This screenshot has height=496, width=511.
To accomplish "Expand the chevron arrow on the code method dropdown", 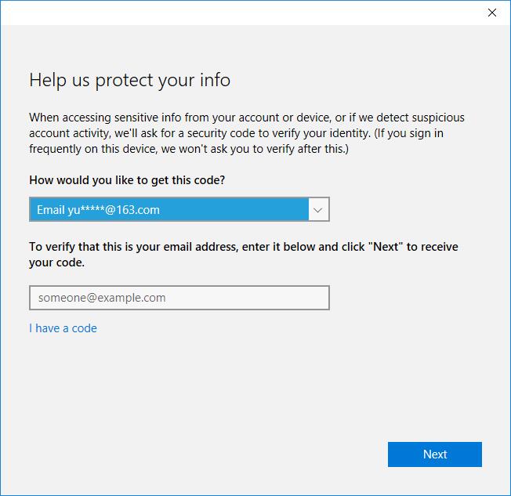I will [318, 209].
